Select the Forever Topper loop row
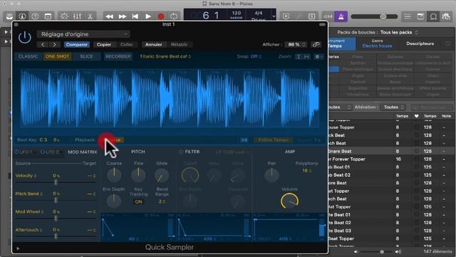The width and height of the screenshot is (456, 257). coord(391,159)
